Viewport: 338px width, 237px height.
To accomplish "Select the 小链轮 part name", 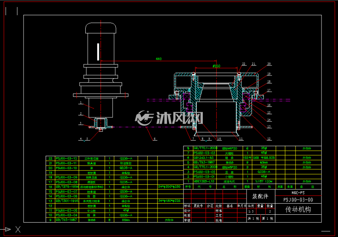I will coord(229,177).
